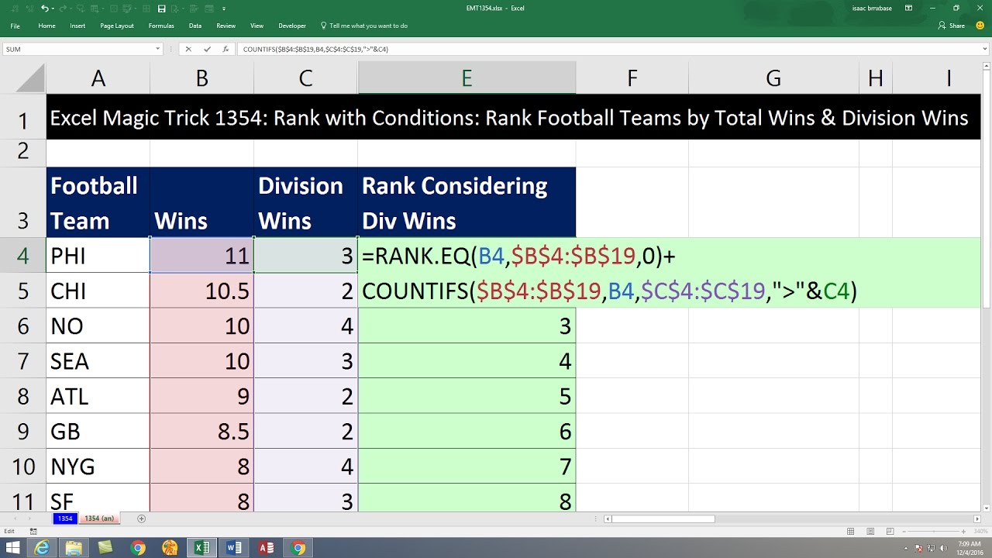Switch to the Home ribbon tab
Image resolution: width=992 pixels, height=558 pixels.
tap(46, 26)
